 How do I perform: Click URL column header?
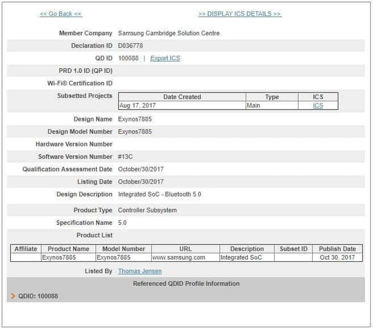(x=185, y=249)
